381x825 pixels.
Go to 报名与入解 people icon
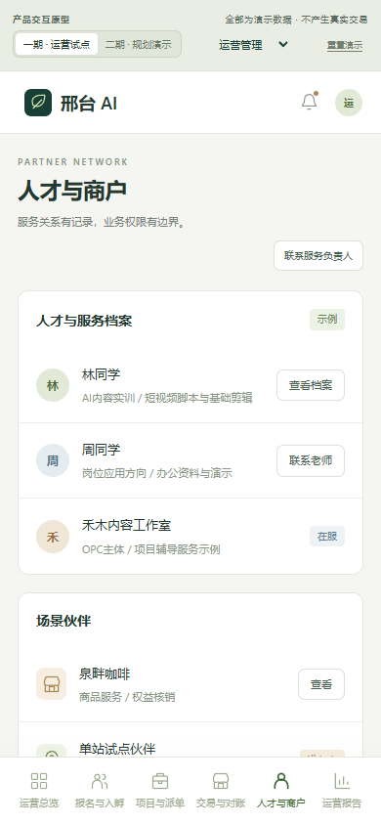click(100, 781)
